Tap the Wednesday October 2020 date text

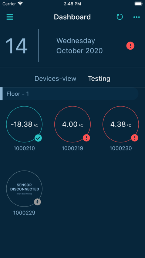coord(80,46)
